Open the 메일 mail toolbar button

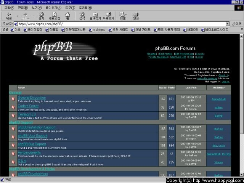[x=123, y=16]
